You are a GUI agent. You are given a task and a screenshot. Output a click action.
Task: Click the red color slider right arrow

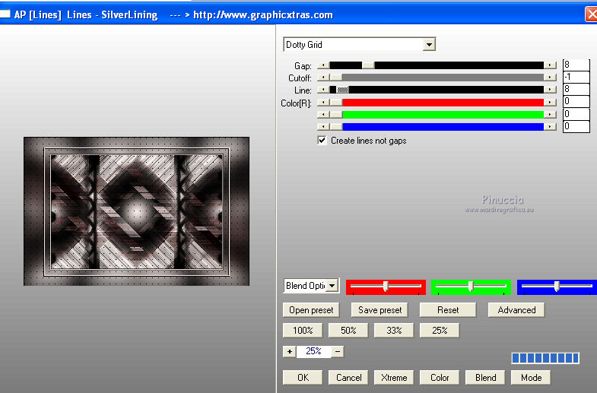pyautogui.click(x=550, y=103)
